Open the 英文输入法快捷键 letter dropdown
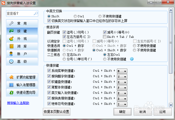Screen dimensions: 175x120 125,93
